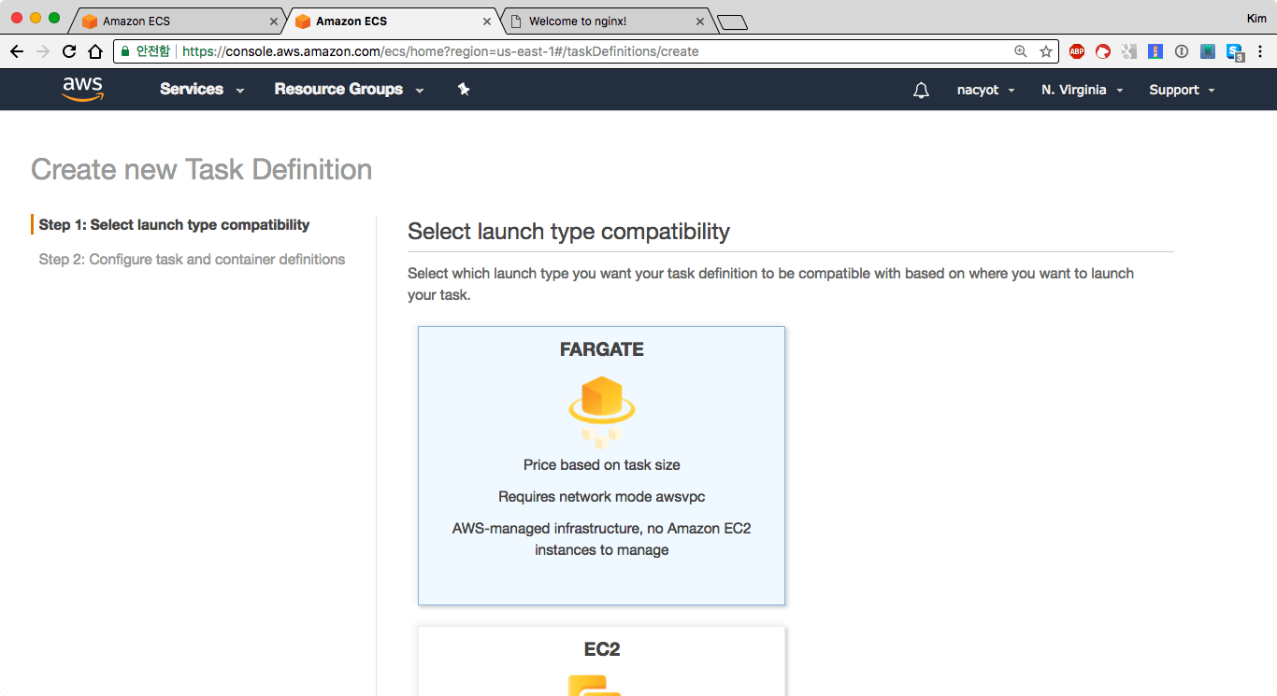Open the AWS notifications bell
The width and height of the screenshot is (1277, 696).
pyautogui.click(x=921, y=91)
